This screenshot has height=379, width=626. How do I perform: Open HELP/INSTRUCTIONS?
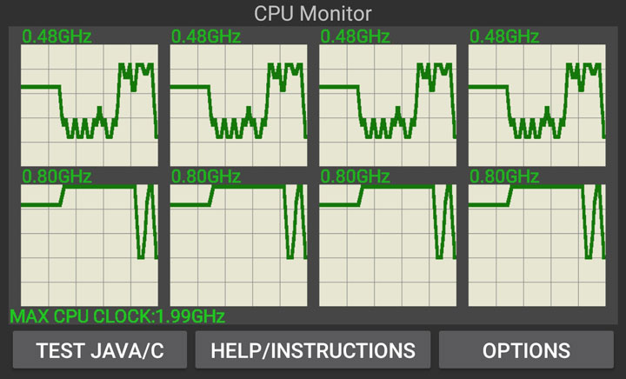pyautogui.click(x=313, y=349)
